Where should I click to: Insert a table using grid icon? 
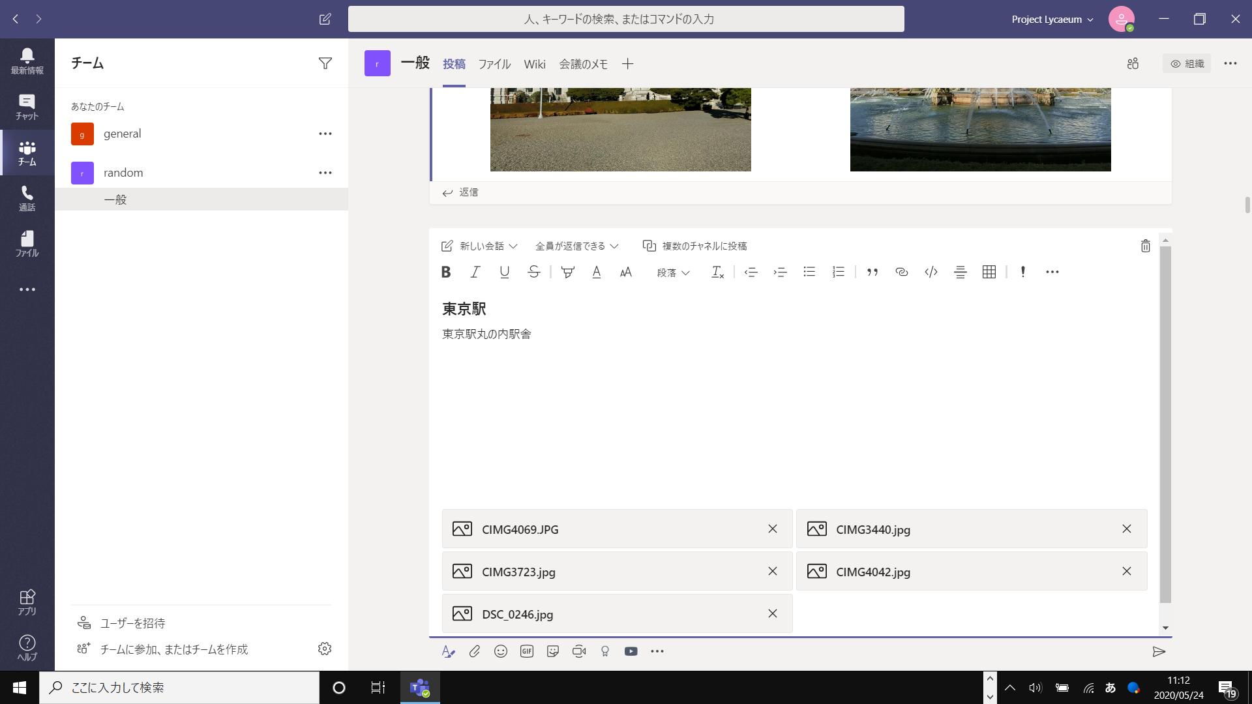point(989,272)
